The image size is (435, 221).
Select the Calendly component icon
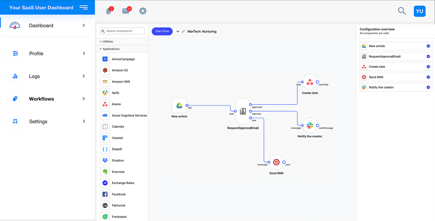tap(105, 127)
